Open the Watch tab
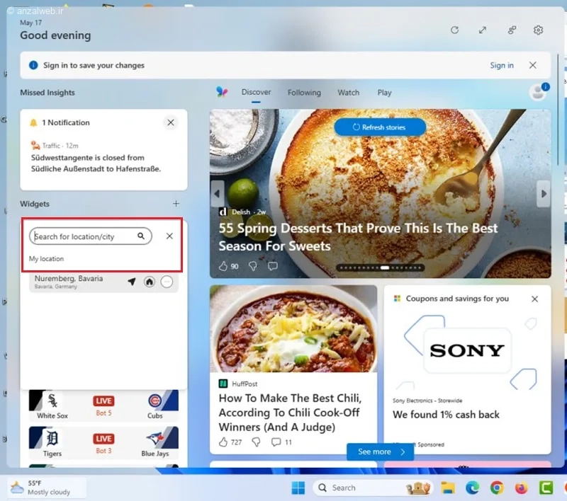This screenshot has height=501, width=567. coord(348,93)
